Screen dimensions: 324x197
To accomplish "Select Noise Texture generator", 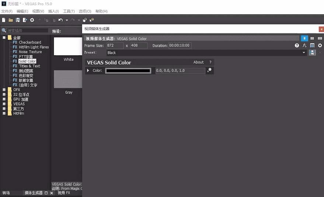I will point(30,52).
